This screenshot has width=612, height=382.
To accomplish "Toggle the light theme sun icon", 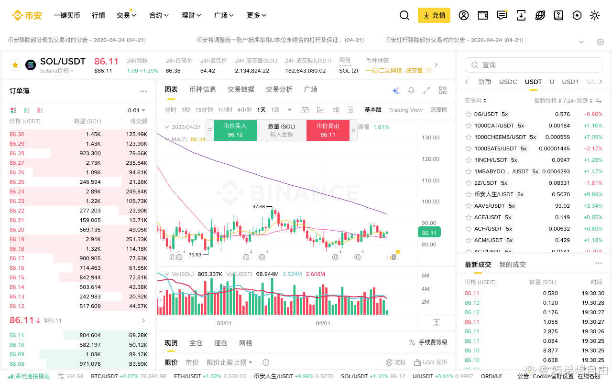I will click(595, 15).
